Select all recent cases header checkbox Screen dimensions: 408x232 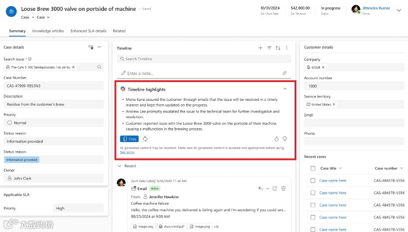(313, 168)
